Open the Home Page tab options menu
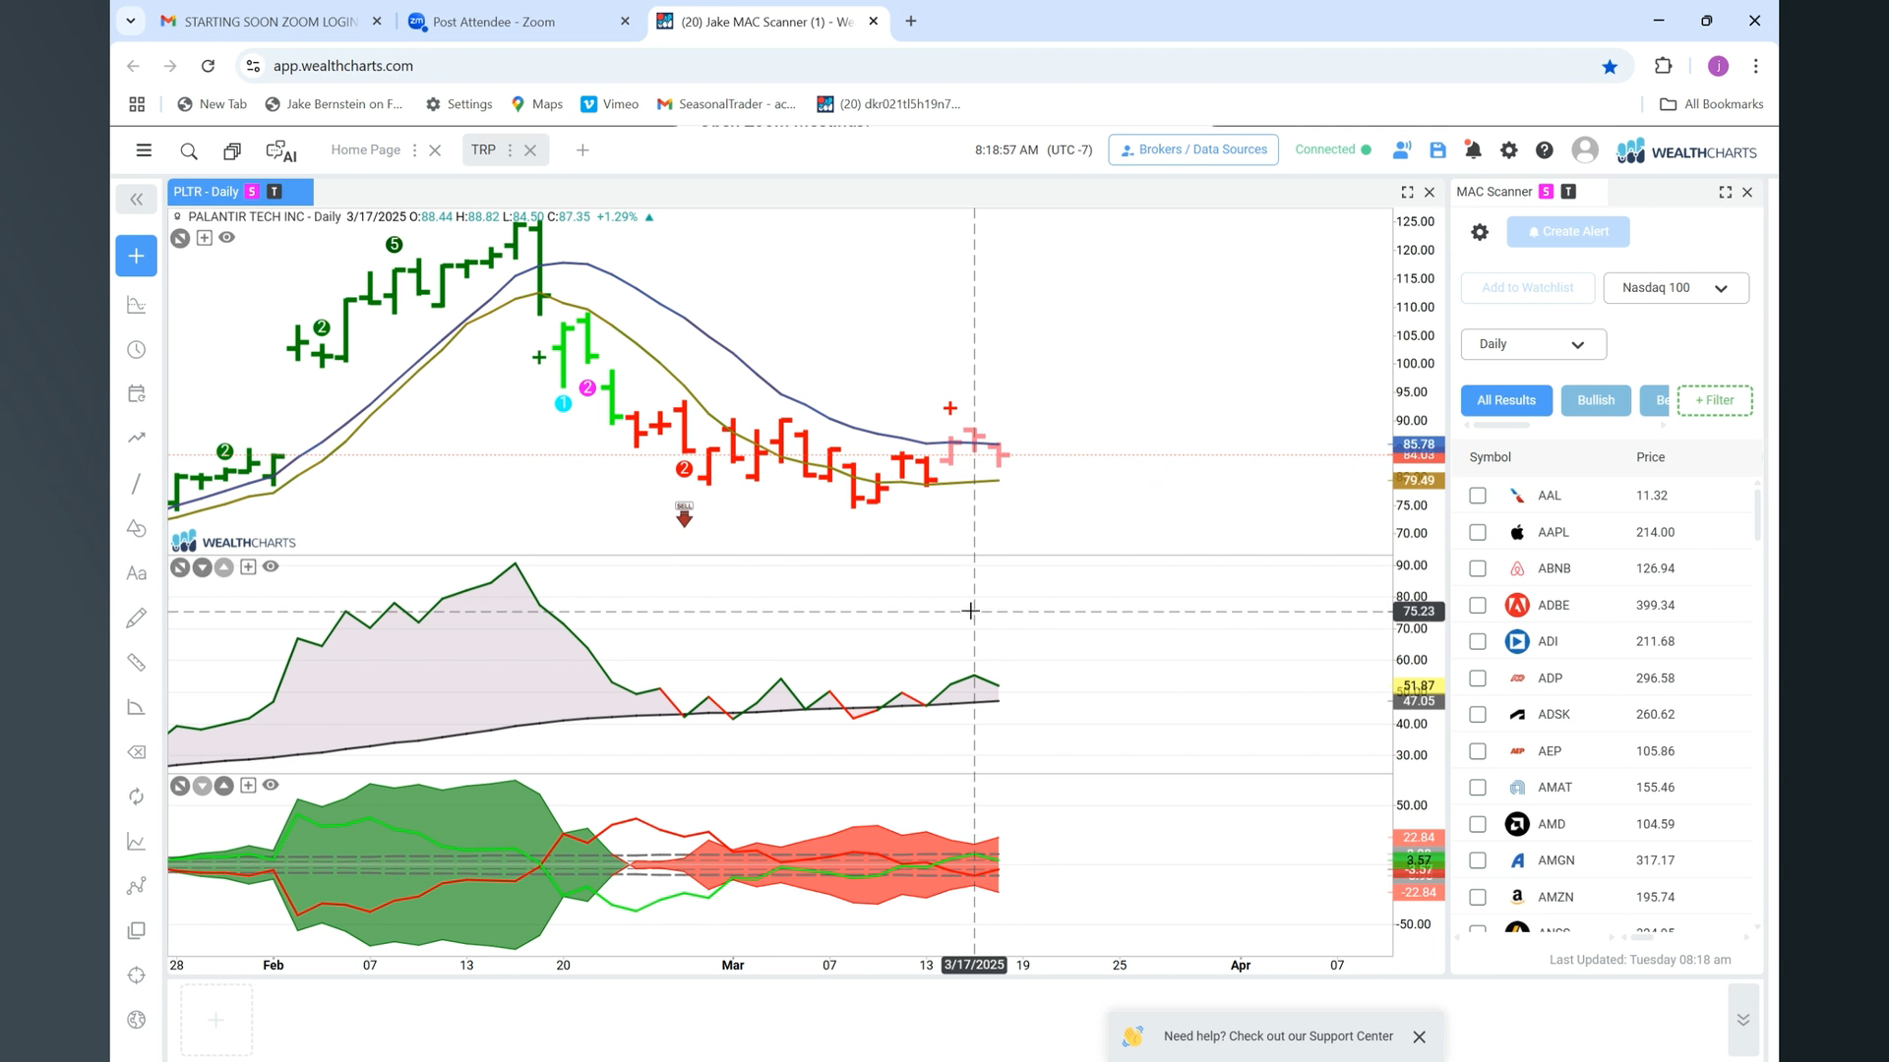1889x1062 pixels. (x=414, y=150)
